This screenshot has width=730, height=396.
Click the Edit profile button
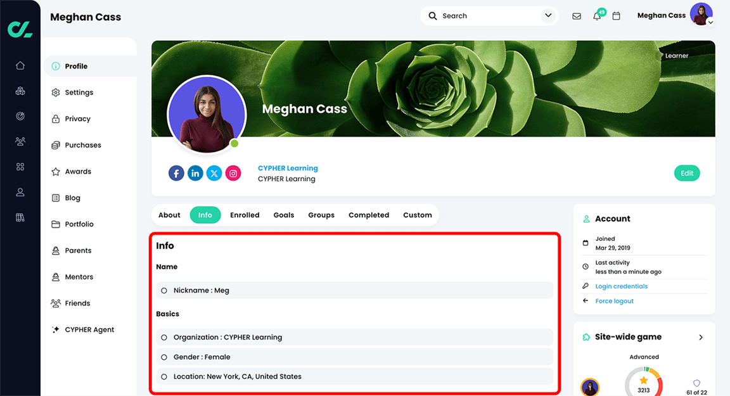[x=687, y=172]
